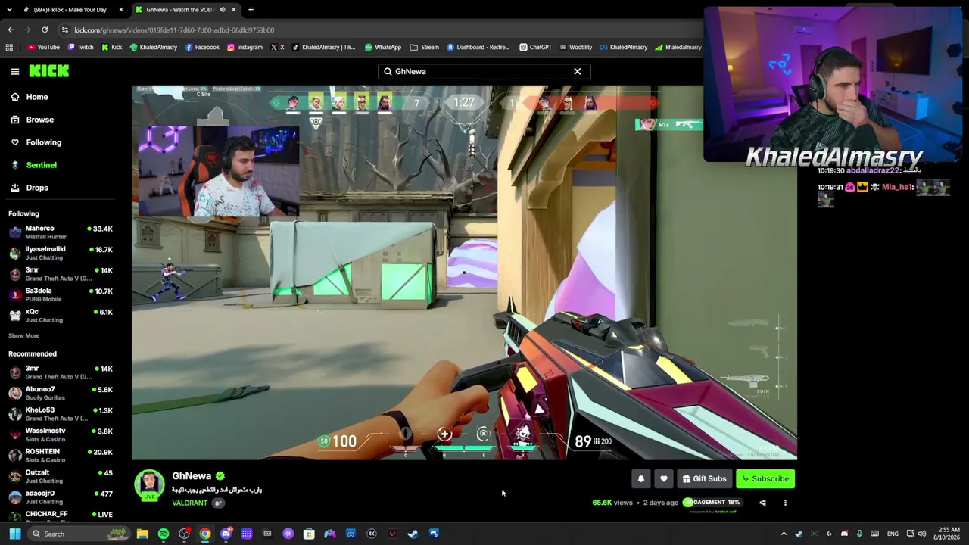Viewport: 969px width, 545px height.
Task: Open the ChatGPT bookmark
Action: [x=535, y=47]
